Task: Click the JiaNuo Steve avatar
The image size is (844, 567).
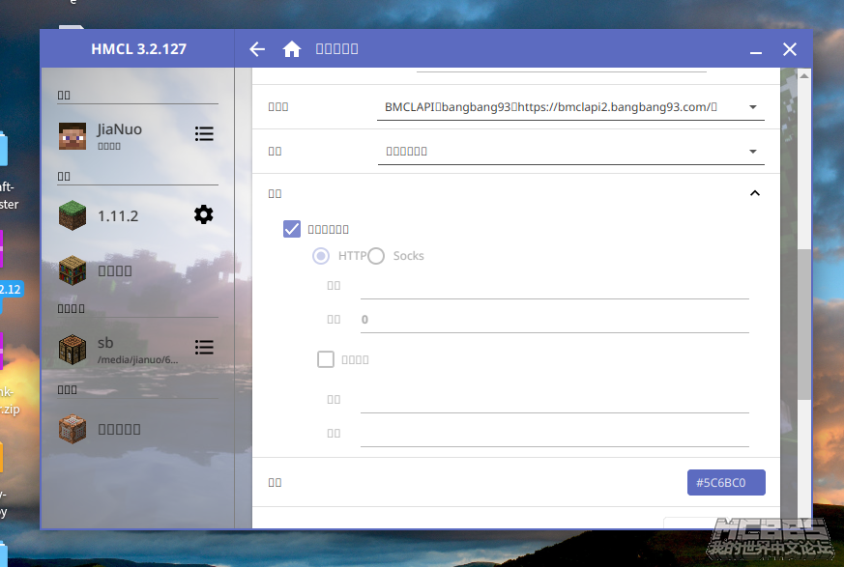Action: pos(73,136)
